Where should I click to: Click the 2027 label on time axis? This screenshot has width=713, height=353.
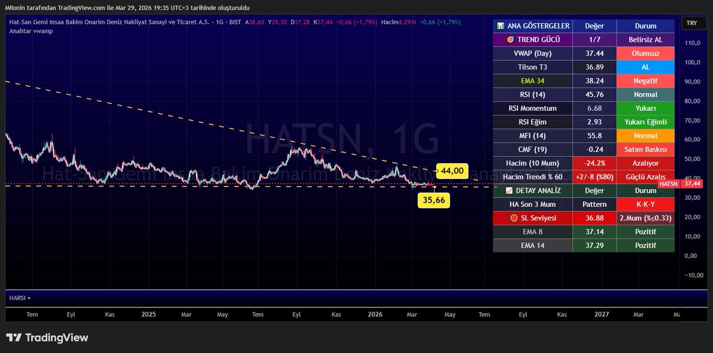[601, 314]
